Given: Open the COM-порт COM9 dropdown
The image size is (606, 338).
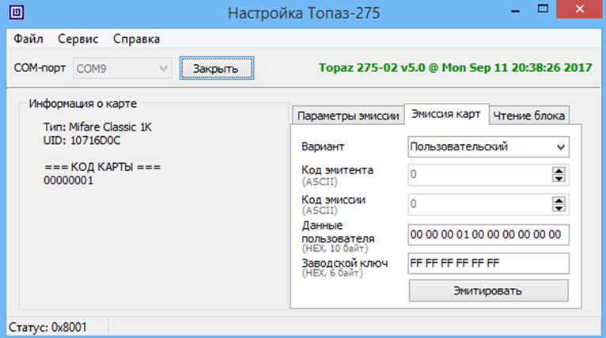Looking at the screenshot, I should (123, 68).
